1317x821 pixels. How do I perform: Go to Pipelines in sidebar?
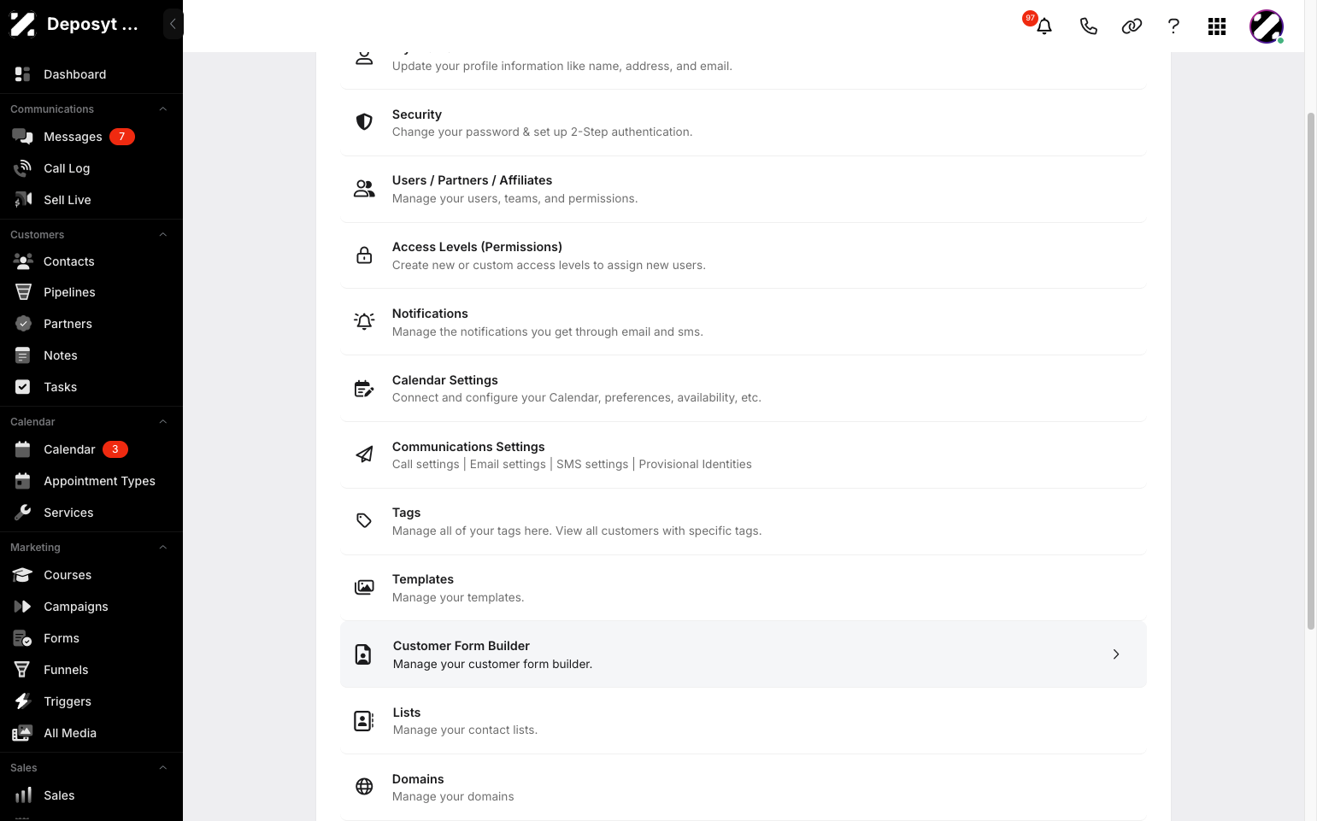tap(91, 292)
